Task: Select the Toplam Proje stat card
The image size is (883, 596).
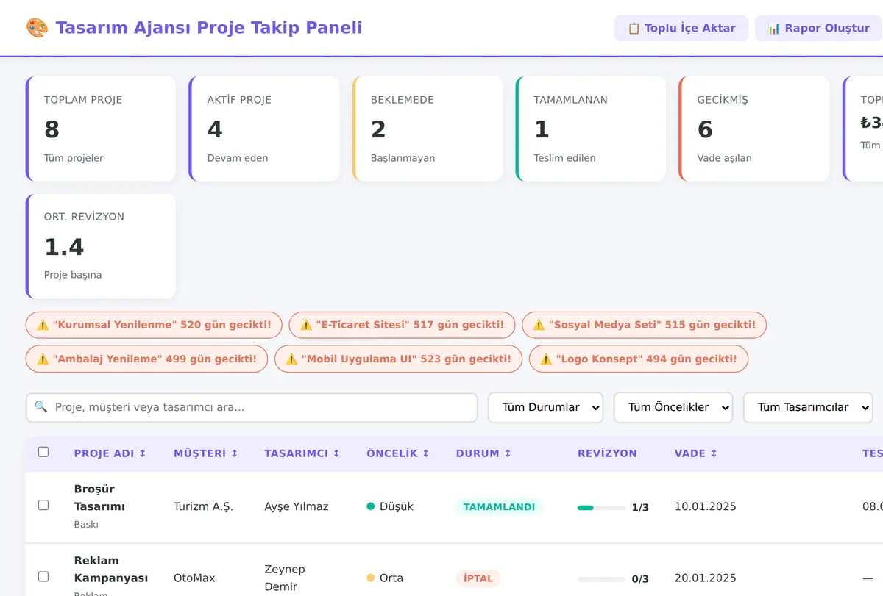Action: [x=101, y=129]
